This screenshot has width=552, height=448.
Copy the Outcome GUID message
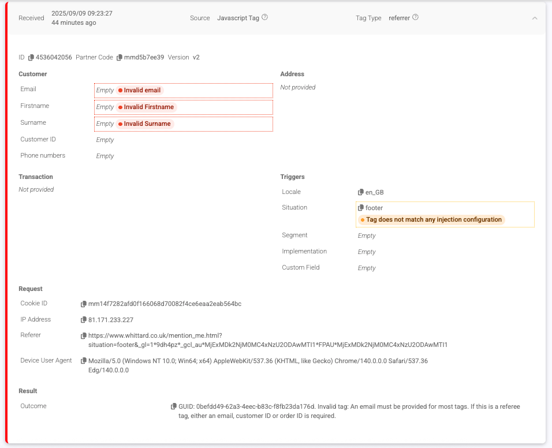coord(174,406)
